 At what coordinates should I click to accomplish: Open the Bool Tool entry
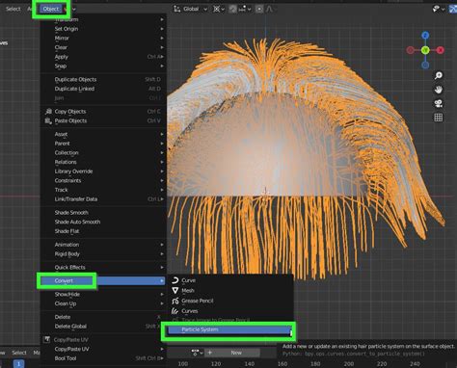102,358
